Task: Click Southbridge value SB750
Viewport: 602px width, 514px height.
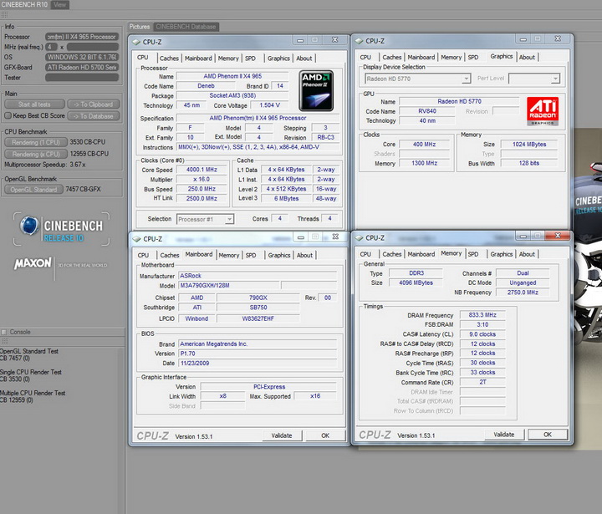Action: (x=258, y=308)
